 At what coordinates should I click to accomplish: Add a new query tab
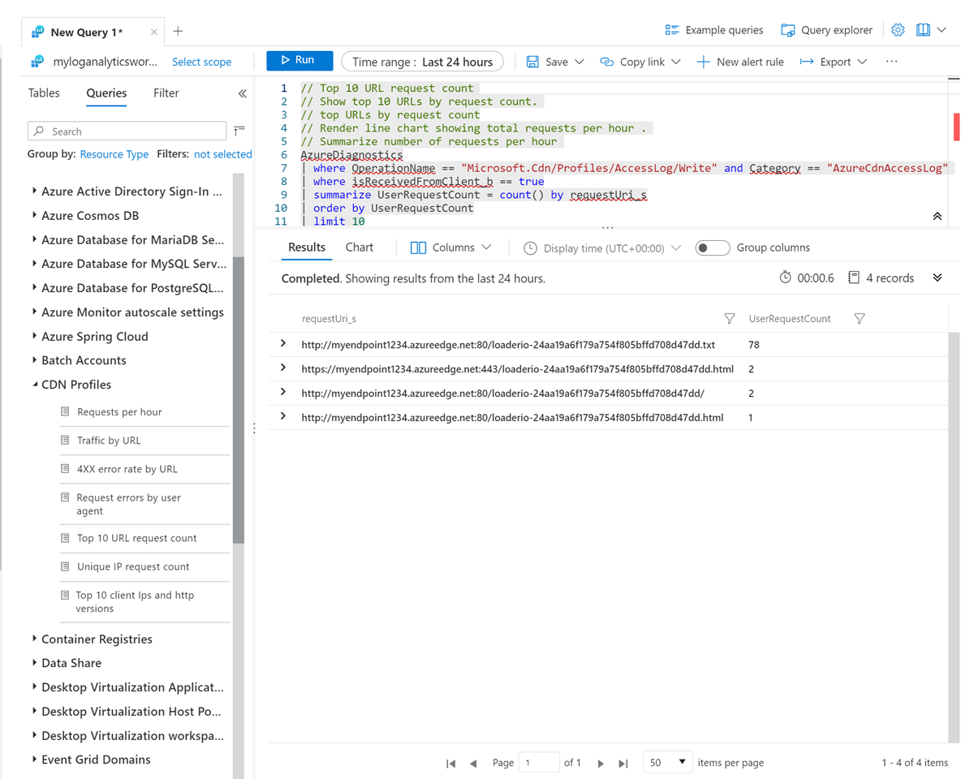pyautogui.click(x=178, y=32)
